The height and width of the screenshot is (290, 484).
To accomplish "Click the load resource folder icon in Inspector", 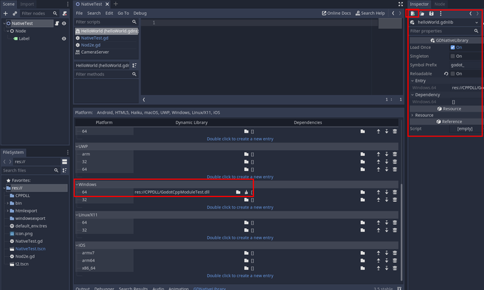I will (x=422, y=13).
